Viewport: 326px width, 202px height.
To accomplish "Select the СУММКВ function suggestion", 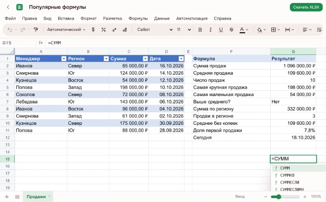I will coord(299,175).
